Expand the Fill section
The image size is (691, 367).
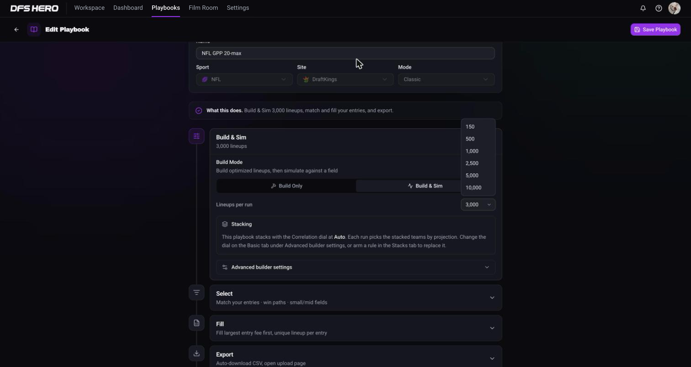(x=356, y=328)
